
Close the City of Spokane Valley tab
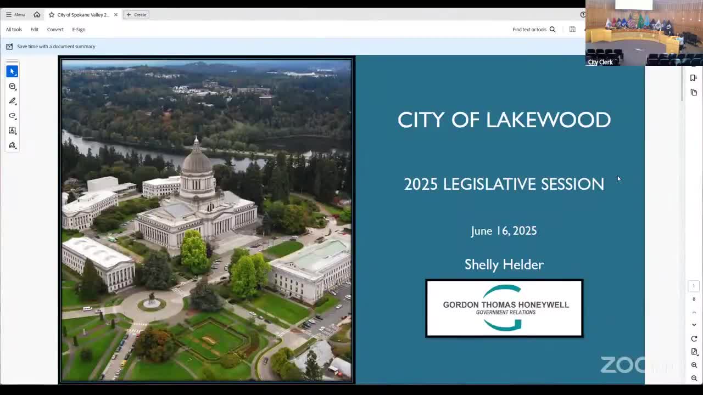[x=116, y=15]
